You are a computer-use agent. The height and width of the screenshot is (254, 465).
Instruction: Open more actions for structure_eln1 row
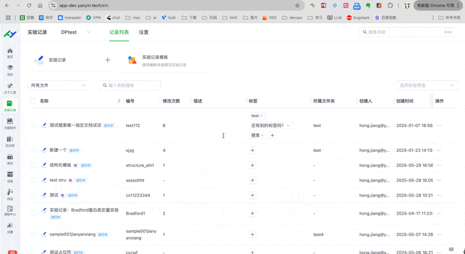(439, 165)
